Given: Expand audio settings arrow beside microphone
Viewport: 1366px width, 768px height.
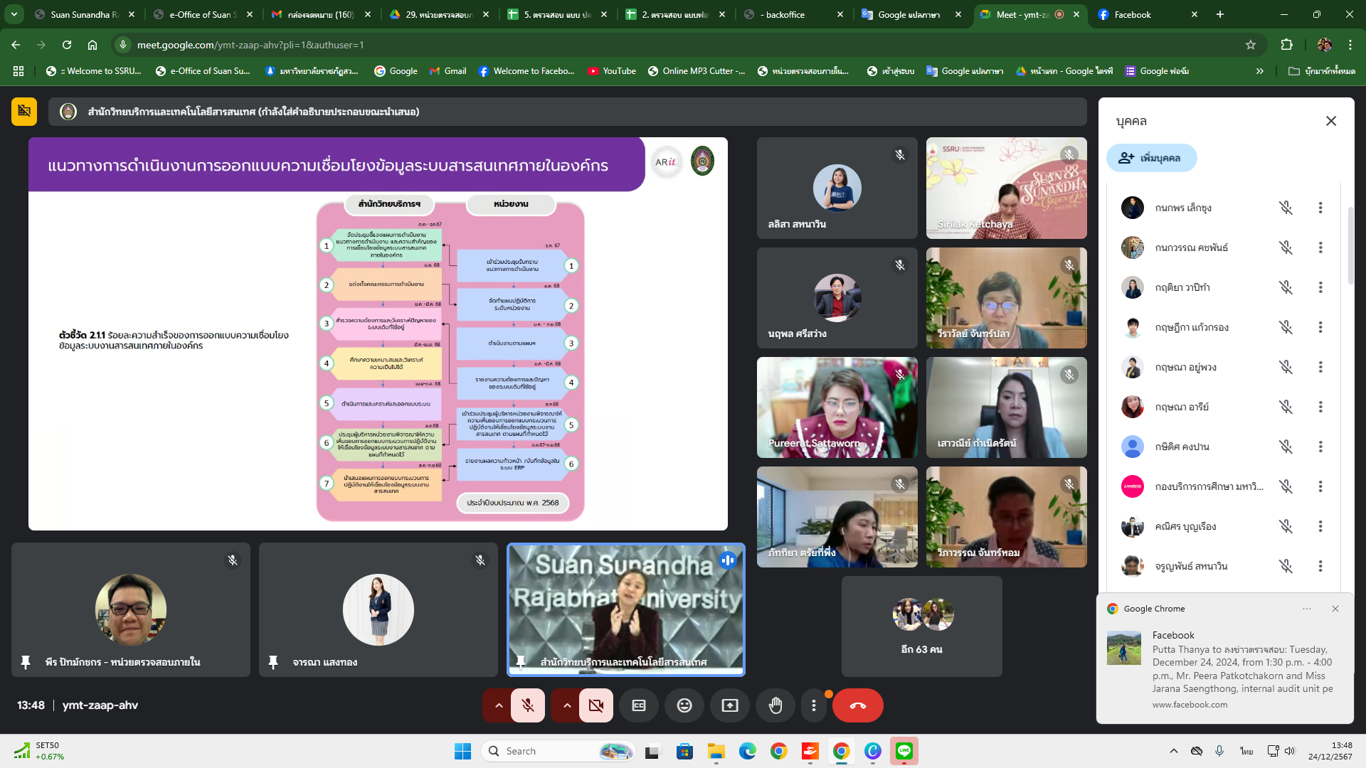Looking at the screenshot, I should pos(499,705).
